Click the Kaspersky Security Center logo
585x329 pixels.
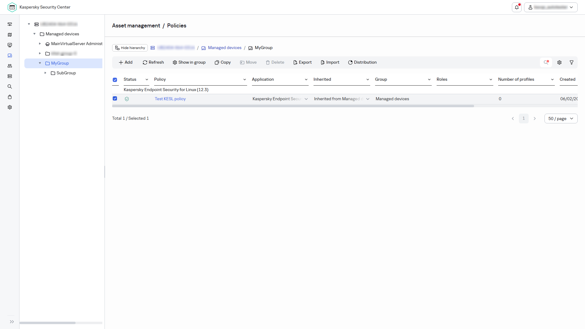12,7
